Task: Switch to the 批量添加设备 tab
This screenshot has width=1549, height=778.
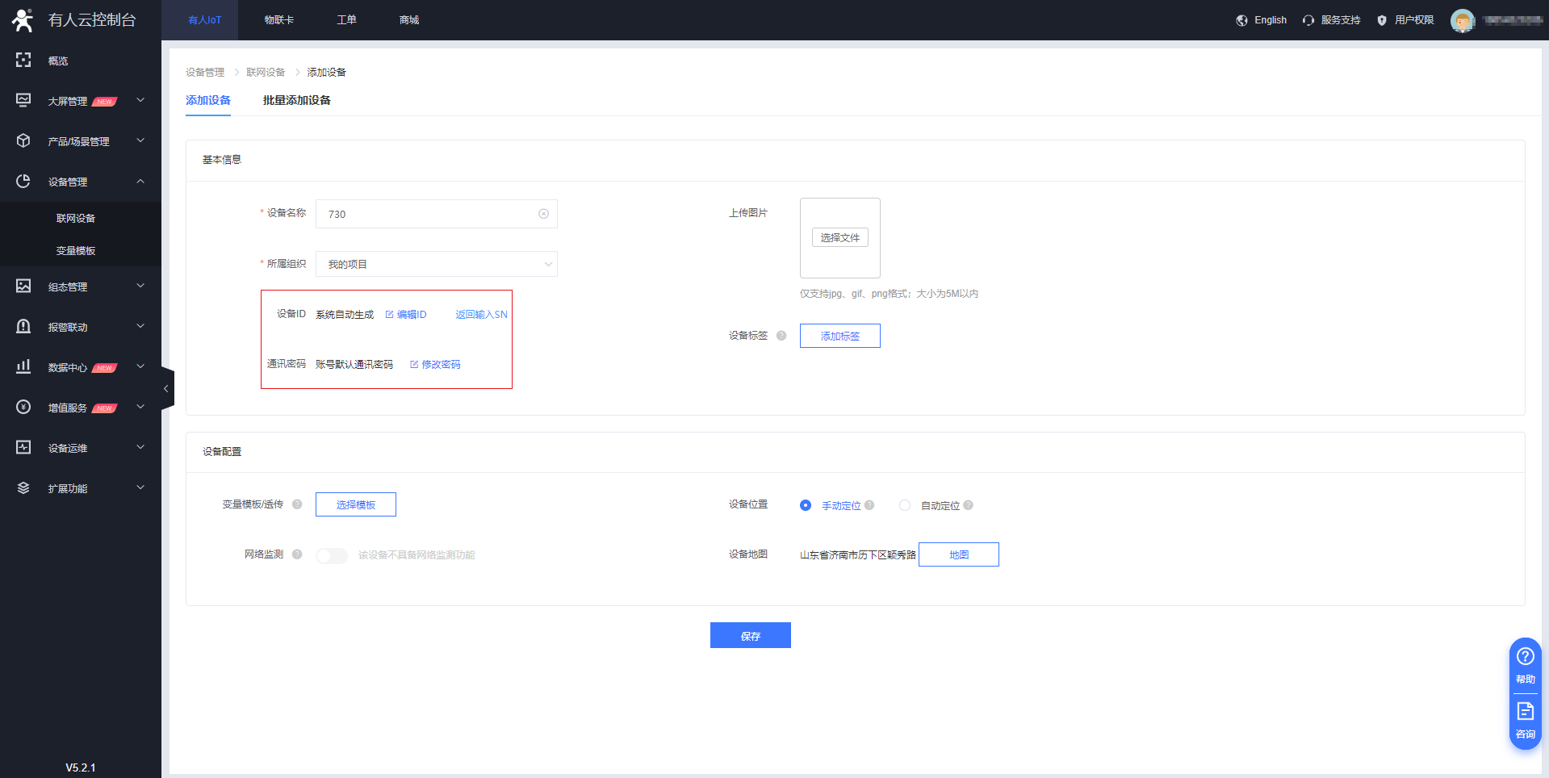Action: point(296,100)
